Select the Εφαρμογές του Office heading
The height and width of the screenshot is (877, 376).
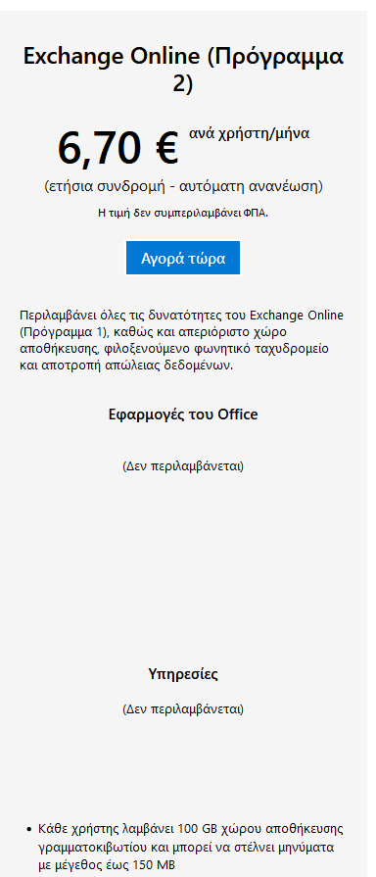pyautogui.click(x=183, y=414)
